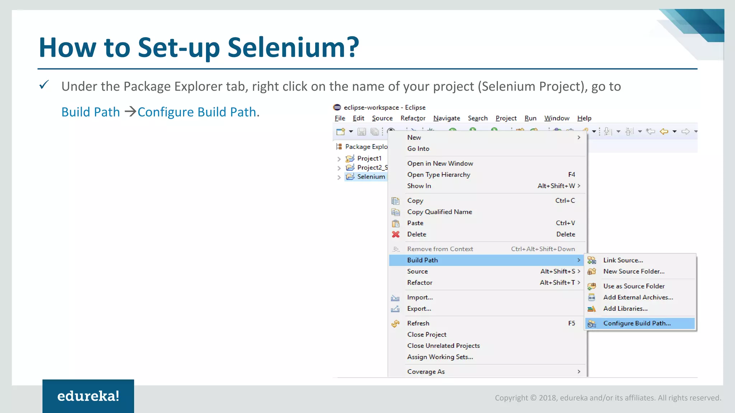Choose Remove from Context entry
The width and height of the screenshot is (735, 413).
pyautogui.click(x=487, y=249)
